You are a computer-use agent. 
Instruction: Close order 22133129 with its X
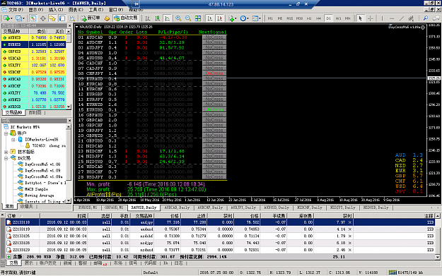[350, 250]
